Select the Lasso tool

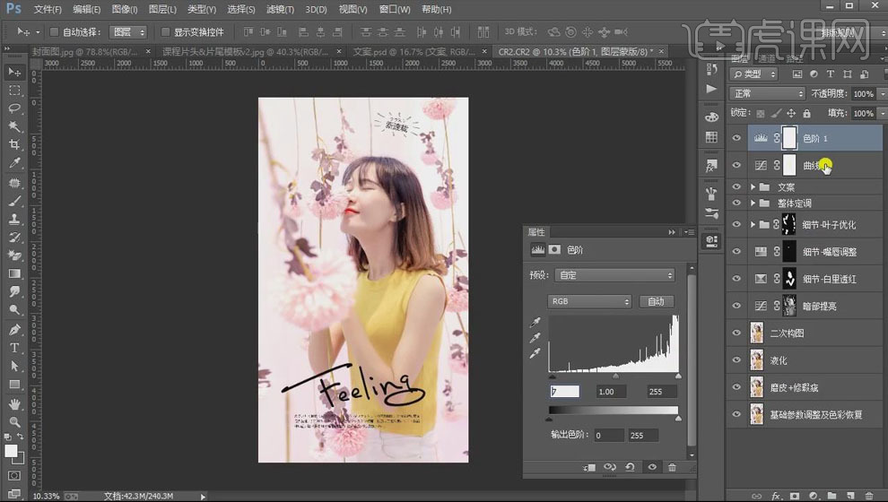[x=14, y=108]
